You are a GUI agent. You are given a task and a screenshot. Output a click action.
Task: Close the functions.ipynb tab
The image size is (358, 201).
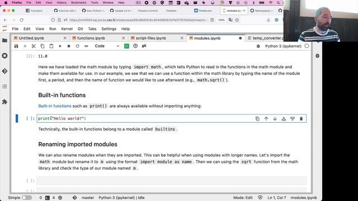123,38
